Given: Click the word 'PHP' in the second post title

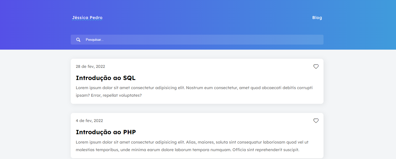Looking at the screenshot, I should tap(129, 132).
